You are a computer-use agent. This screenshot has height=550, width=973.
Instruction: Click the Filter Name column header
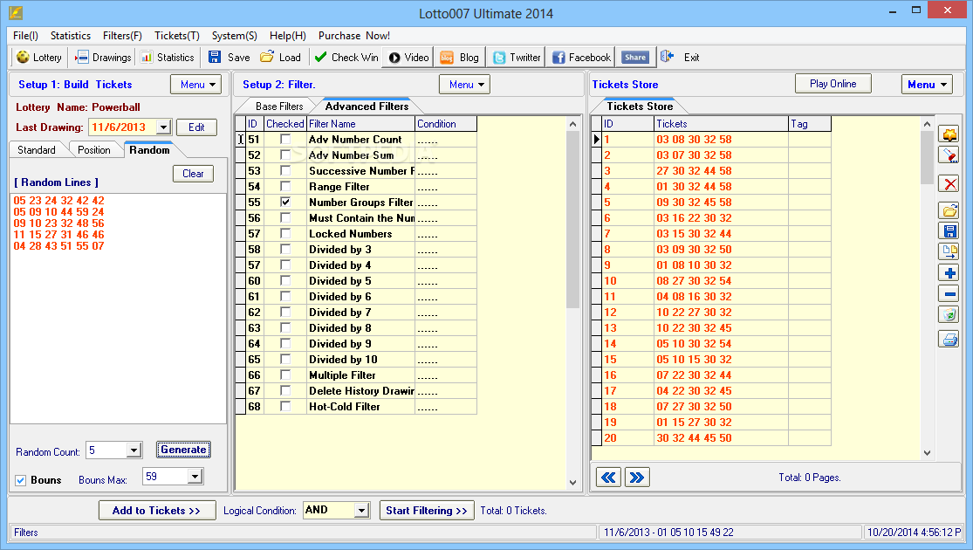360,124
